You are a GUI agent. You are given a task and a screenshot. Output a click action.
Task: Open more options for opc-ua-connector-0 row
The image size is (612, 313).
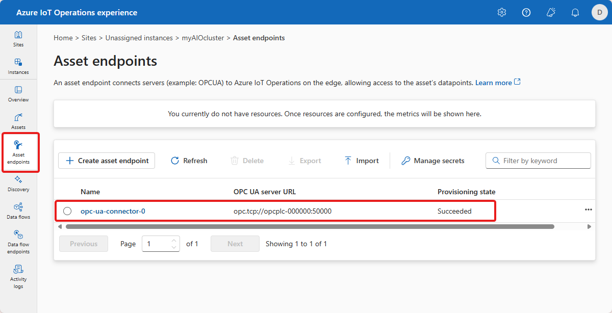click(x=589, y=210)
